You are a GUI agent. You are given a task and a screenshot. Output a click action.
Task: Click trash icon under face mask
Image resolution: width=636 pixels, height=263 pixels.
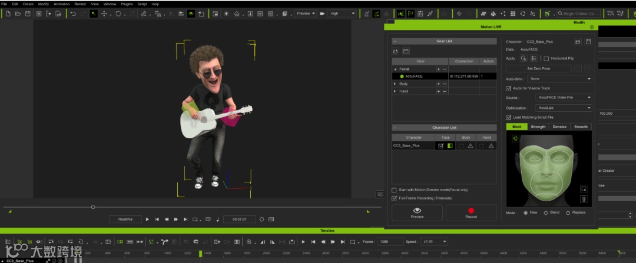click(x=584, y=199)
